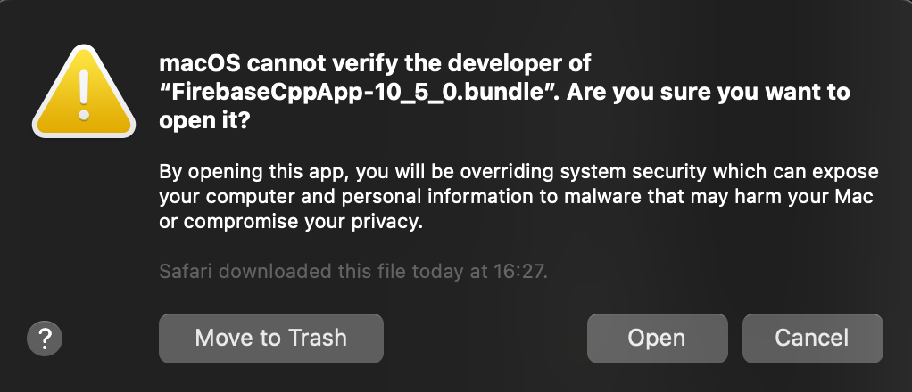Click "harm your Mac" in the description
This screenshot has height=392, width=912.
tap(804, 197)
